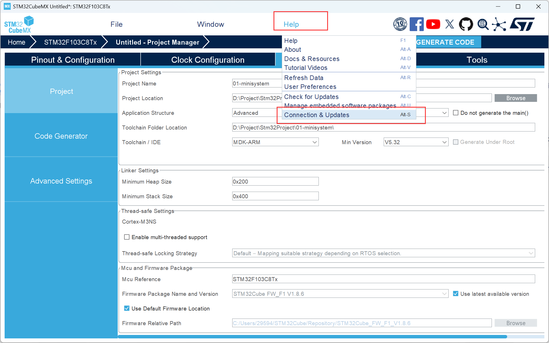Open Firmware Package Name and Version dropdown

[340, 294]
